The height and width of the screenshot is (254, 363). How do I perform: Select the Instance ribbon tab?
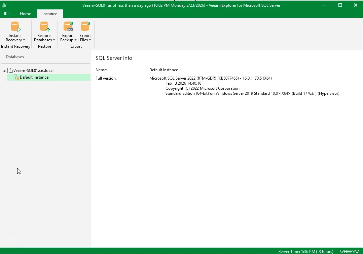pyautogui.click(x=50, y=14)
